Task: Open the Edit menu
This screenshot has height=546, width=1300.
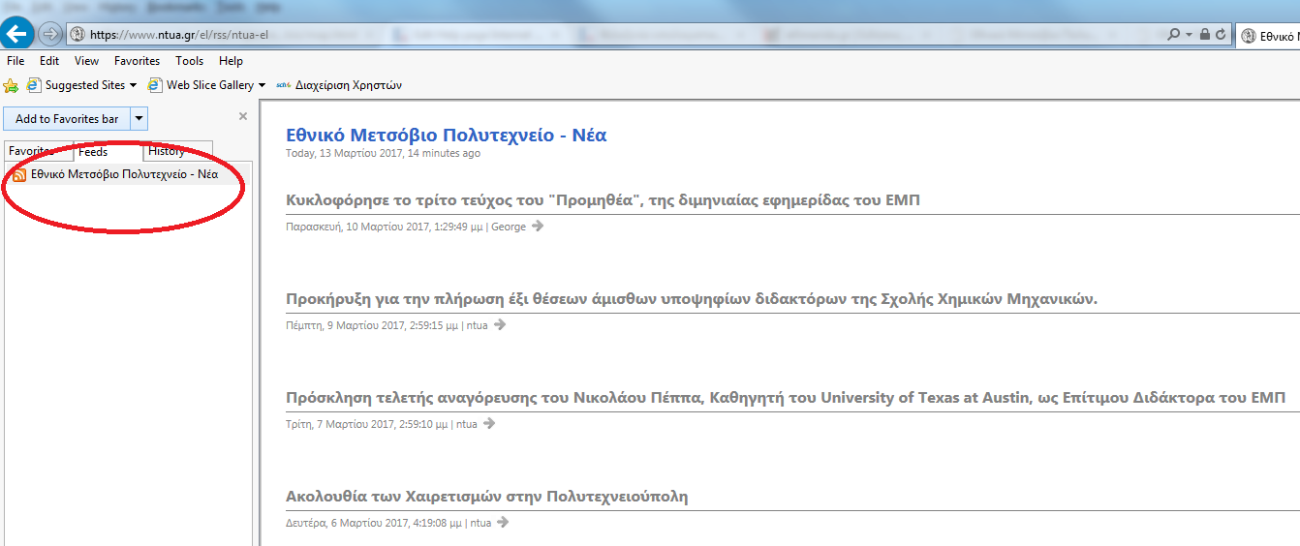Action: coord(49,61)
